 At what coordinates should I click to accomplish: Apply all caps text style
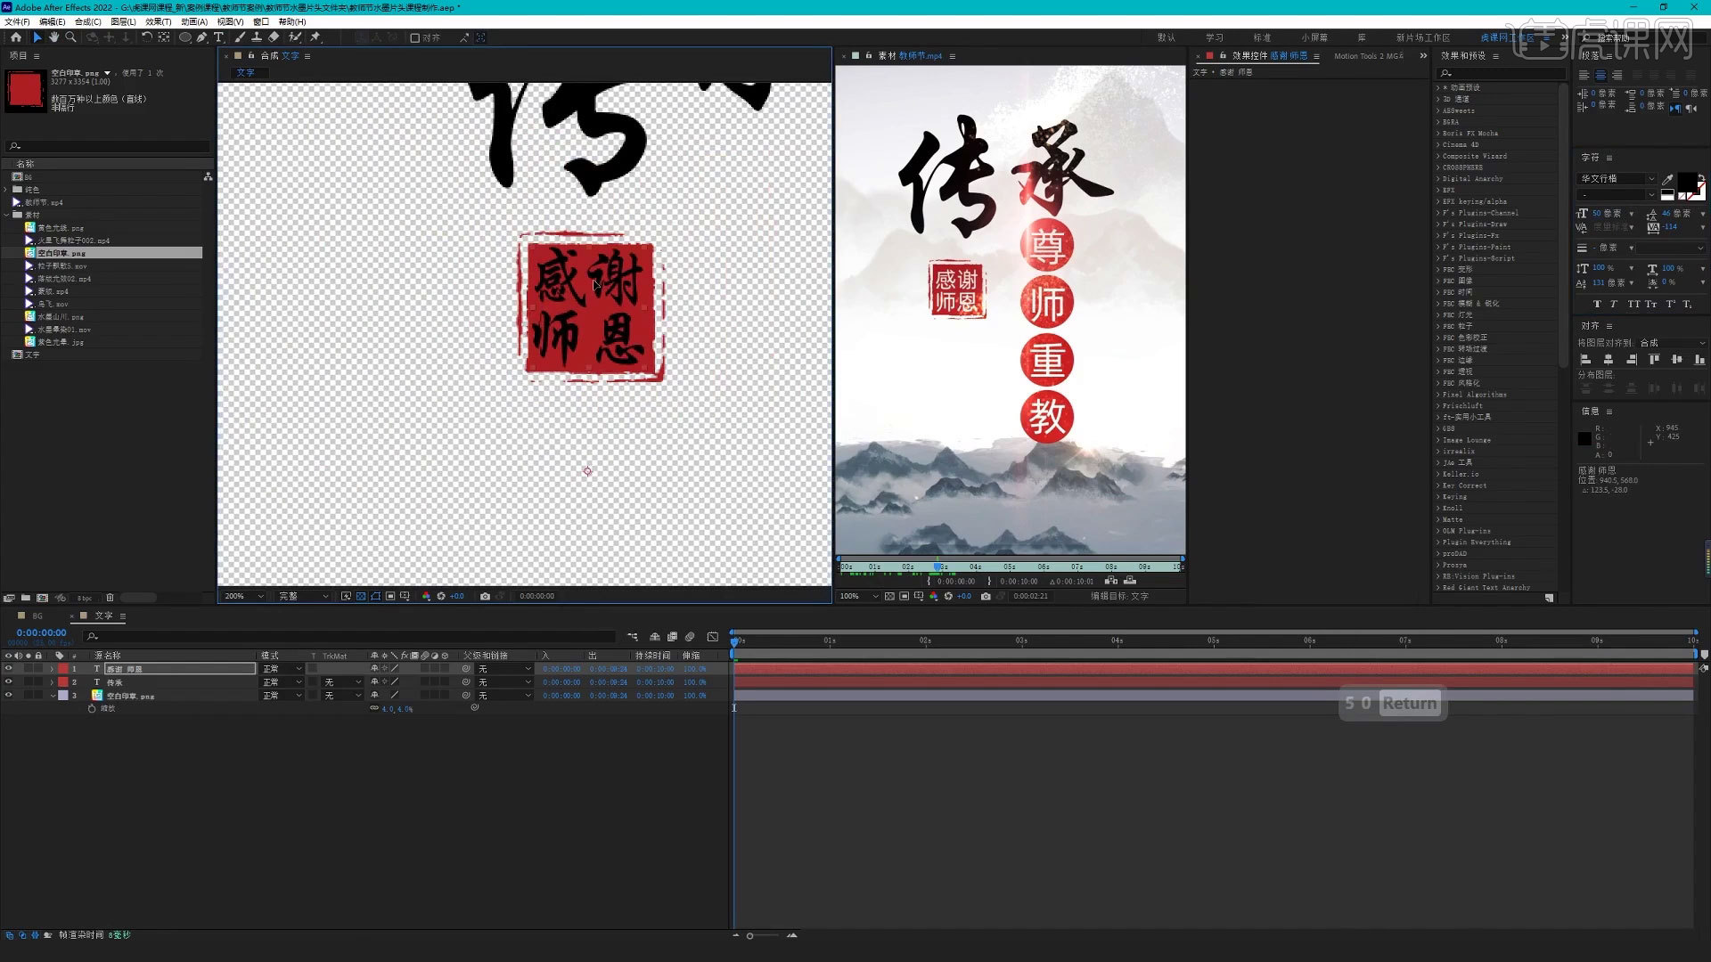coord(1633,304)
